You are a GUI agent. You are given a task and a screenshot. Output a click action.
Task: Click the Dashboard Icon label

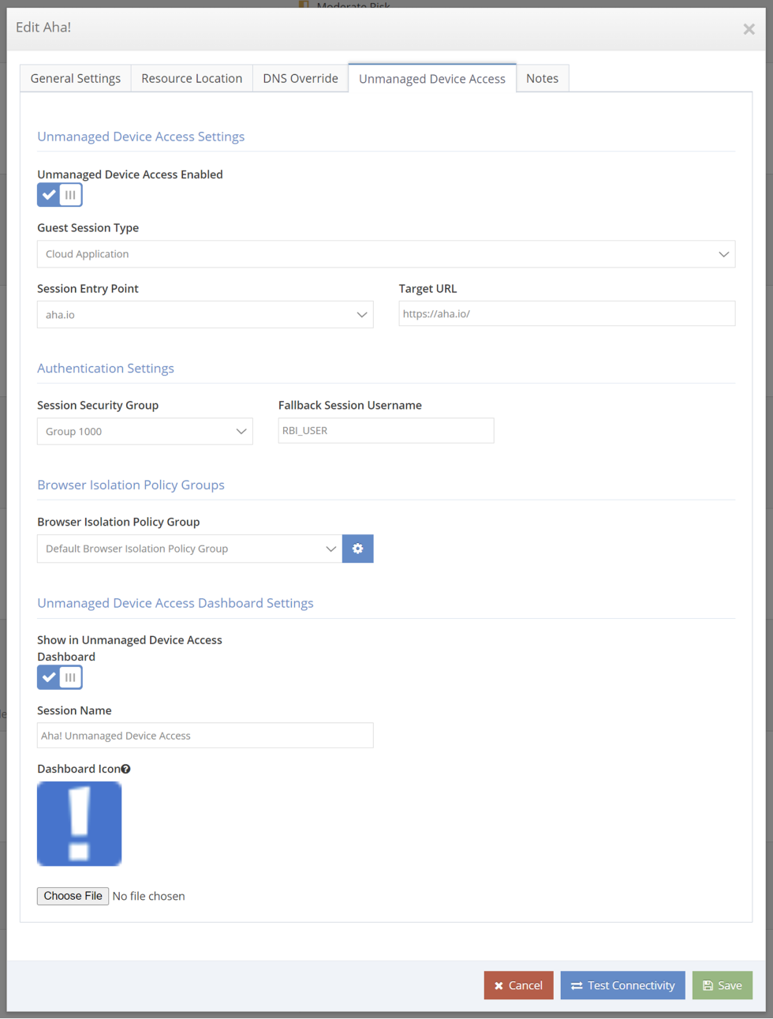(x=79, y=769)
